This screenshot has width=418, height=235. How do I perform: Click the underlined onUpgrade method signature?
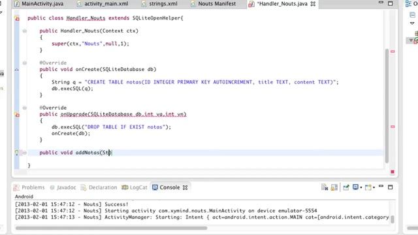click(123, 114)
